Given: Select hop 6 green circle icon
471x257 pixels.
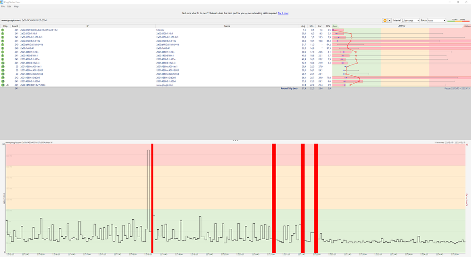Looking at the screenshot, I should pyautogui.click(x=3, y=48).
